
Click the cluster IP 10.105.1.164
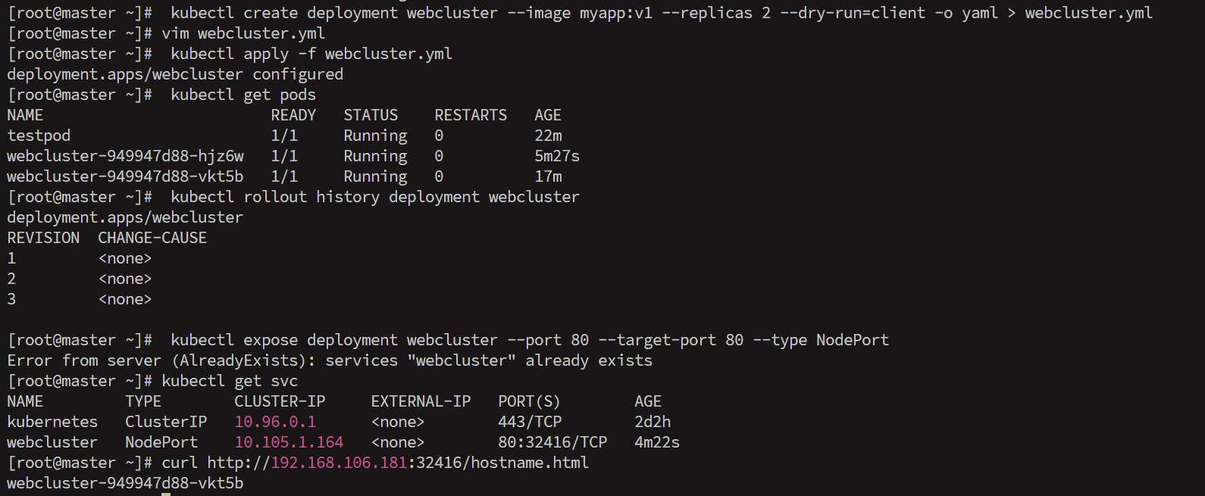289,442
